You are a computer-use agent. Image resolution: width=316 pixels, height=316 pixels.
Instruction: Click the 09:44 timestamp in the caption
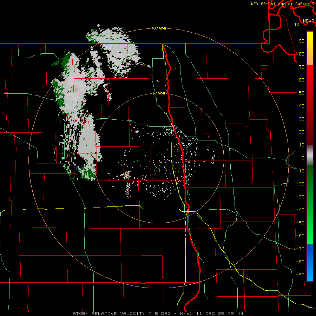(235, 314)
